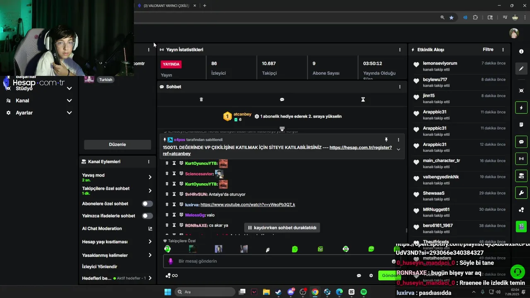Click the Bir mesaj gönderin input field
530x298 pixels.
click(x=282, y=261)
